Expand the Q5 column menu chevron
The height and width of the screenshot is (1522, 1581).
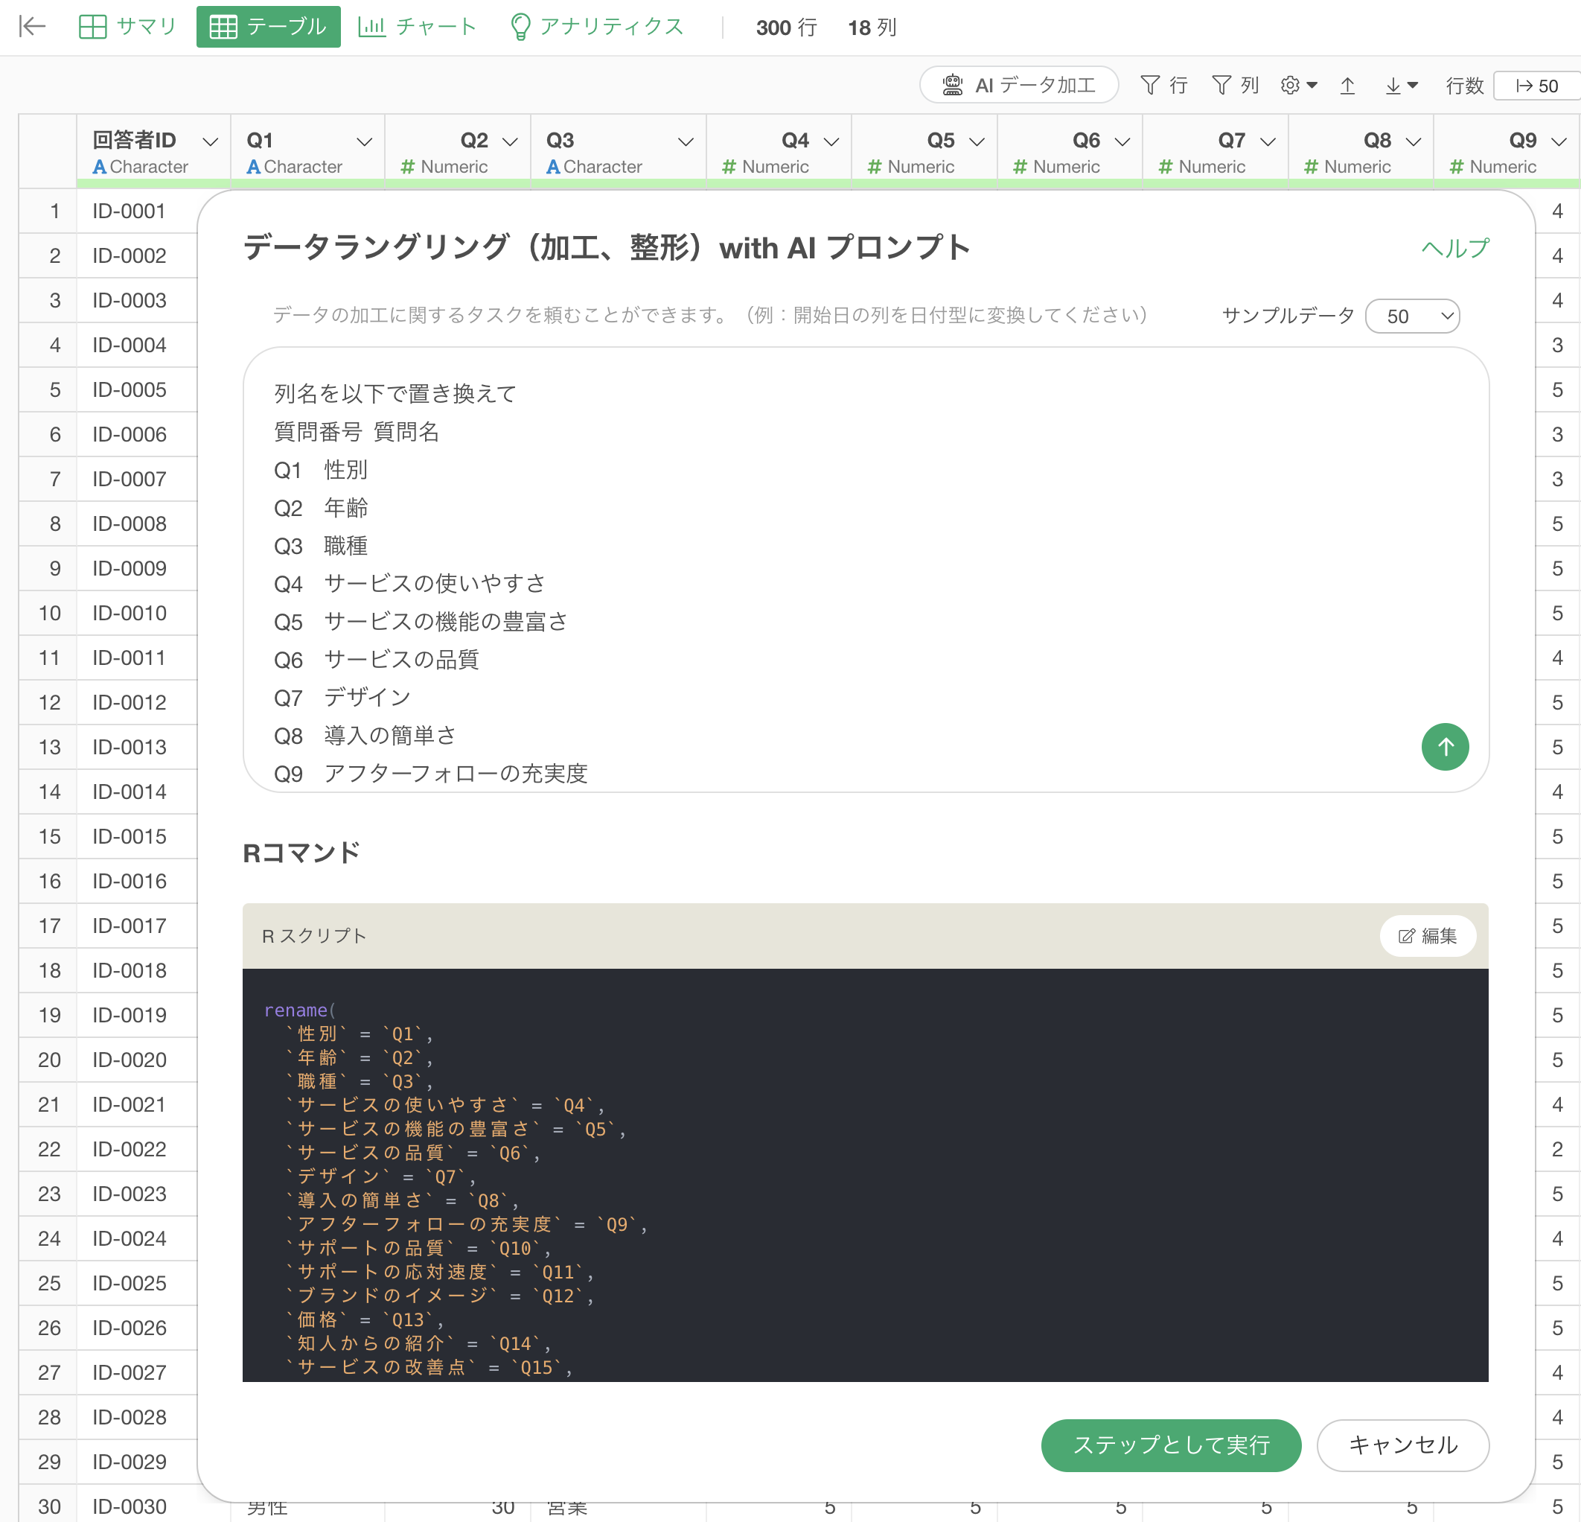pyautogui.click(x=977, y=141)
